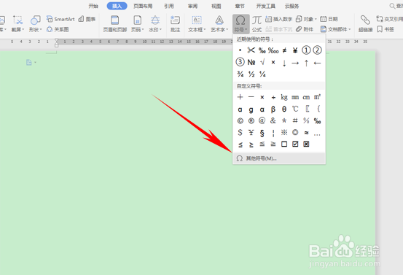The height and width of the screenshot is (278, 403).
Task: Insert the scissors symbol
Action: point(251,50)
